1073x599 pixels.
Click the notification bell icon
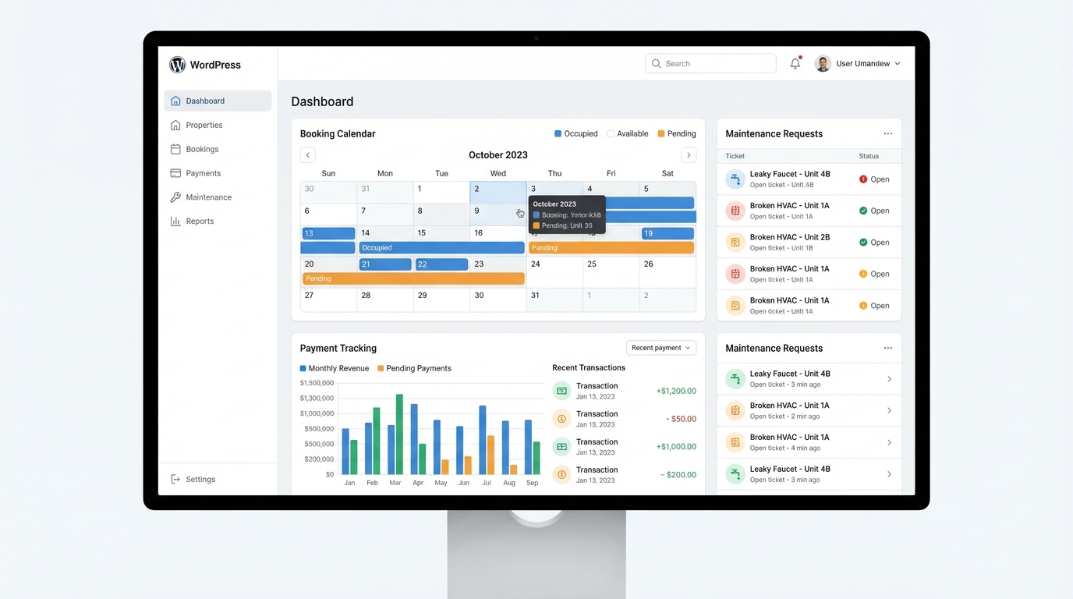tap(795, 63)
